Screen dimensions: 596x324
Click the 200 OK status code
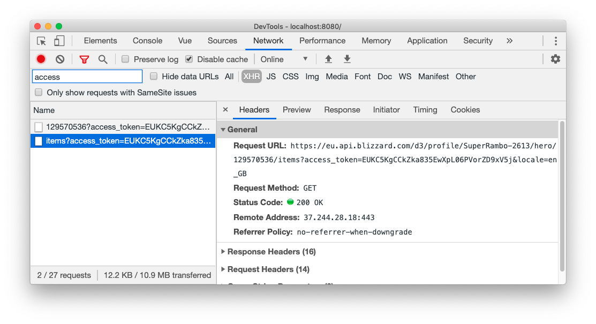(310, 202)
